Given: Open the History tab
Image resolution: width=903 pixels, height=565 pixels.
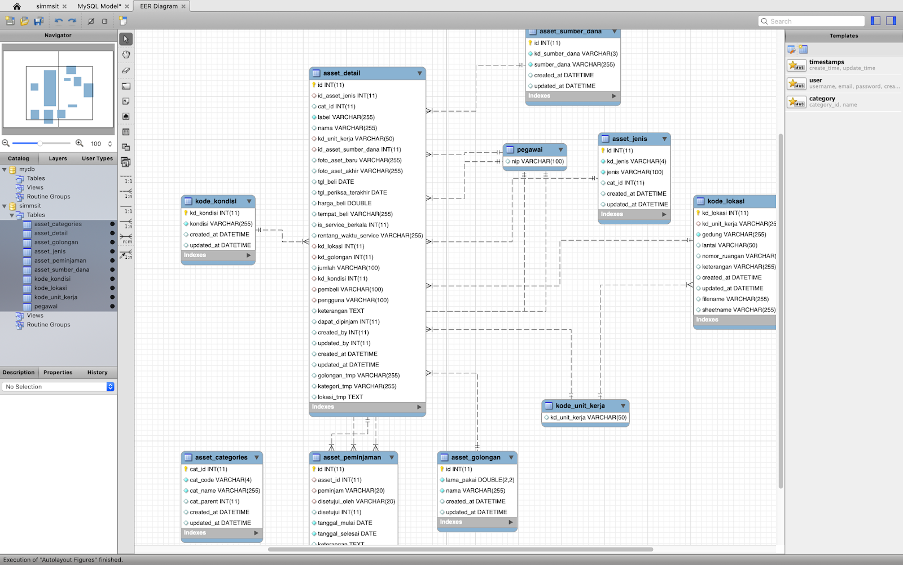Looking at the screenshot, I should 97,372.
